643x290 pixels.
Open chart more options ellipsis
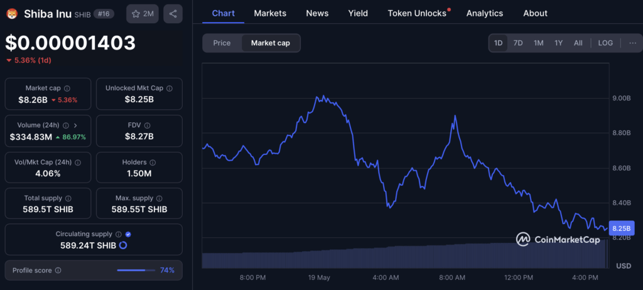[633, 43]
